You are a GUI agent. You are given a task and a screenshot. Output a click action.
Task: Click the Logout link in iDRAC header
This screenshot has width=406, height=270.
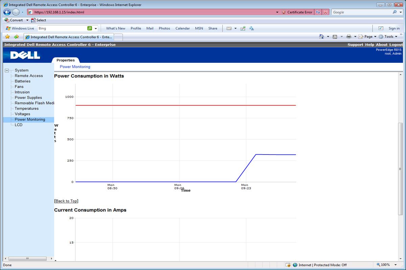(396, 45)
